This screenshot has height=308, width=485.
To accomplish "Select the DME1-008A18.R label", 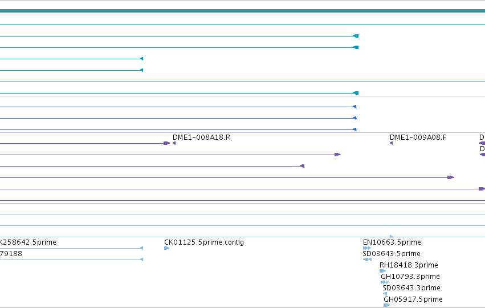I will pos(201,137).
